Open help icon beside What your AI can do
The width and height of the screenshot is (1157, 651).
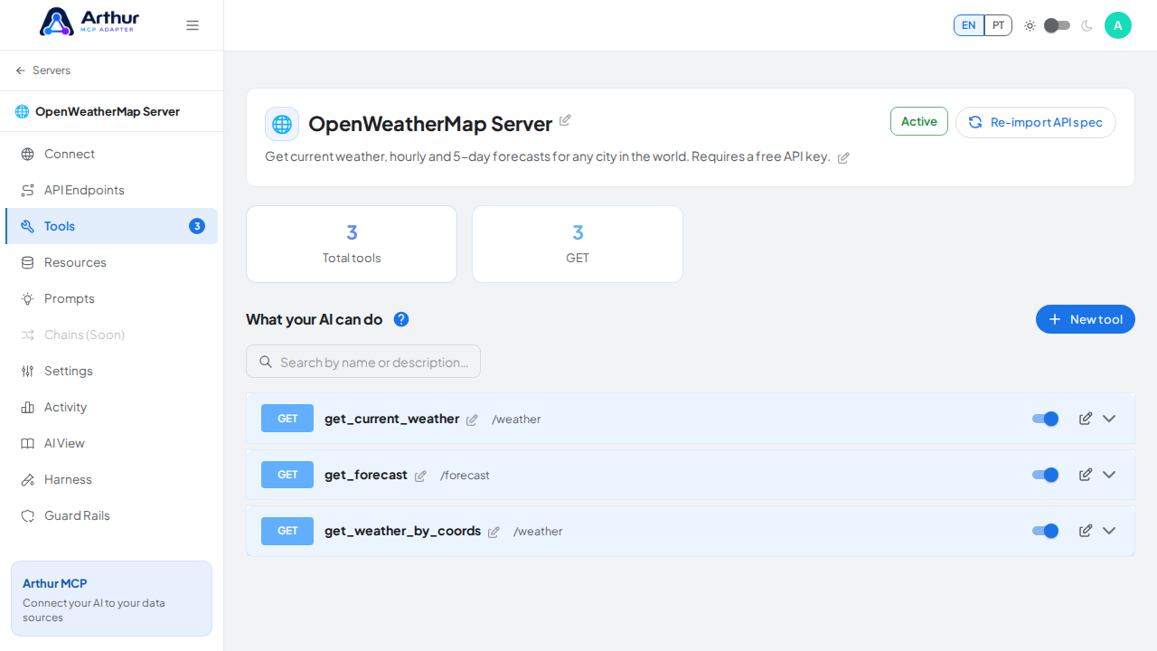click(x=401, y=319)
